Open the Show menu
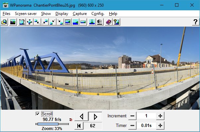The height and width of the screenshot is (132, 200). (46, 14)
